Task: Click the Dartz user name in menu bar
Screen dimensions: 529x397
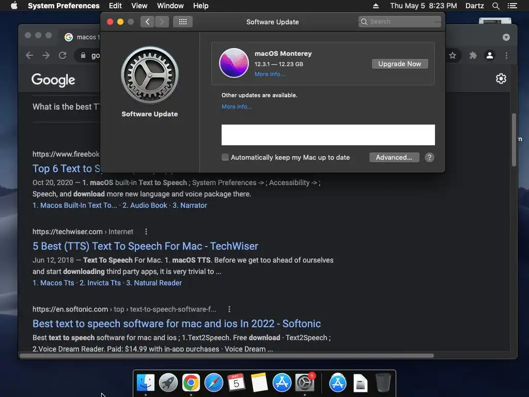Action: 475,6
